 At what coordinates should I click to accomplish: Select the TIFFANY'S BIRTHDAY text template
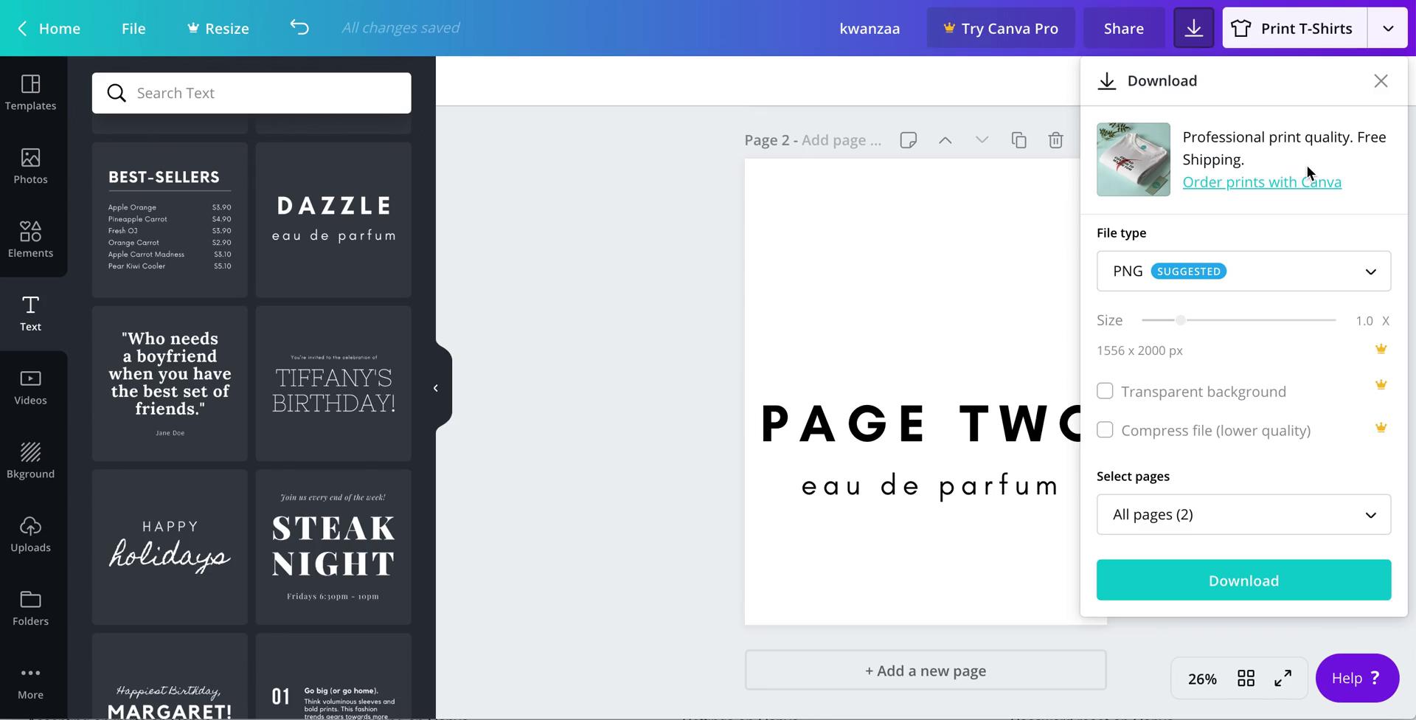coord(333,384)
